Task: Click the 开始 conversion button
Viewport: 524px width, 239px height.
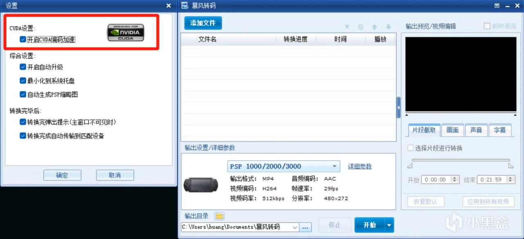Action: [x=370, y=225]
